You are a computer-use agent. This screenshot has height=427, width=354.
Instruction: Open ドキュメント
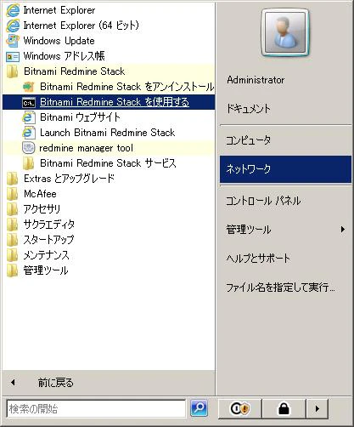coord(248,109)
